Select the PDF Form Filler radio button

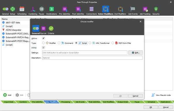click(113, 43)
